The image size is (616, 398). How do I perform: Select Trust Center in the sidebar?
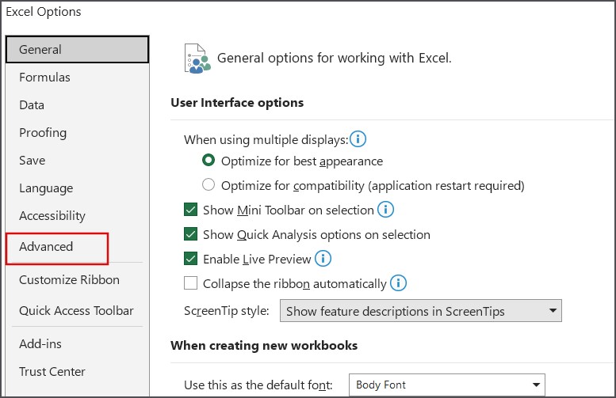click(52, 372)
